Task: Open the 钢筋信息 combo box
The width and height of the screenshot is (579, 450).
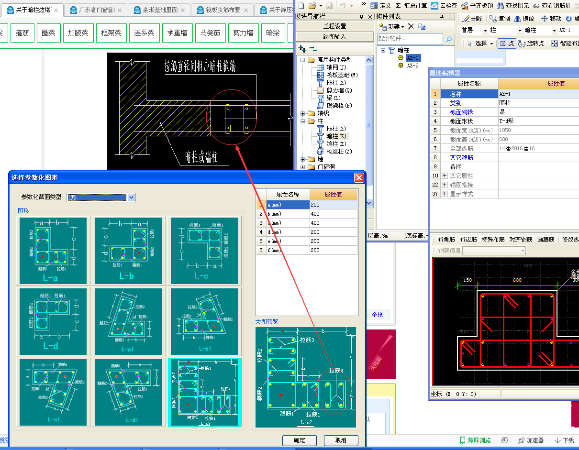Action: click(x=494, y=251)
